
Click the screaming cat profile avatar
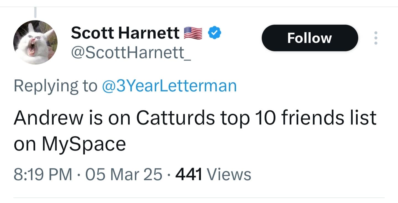35,42
